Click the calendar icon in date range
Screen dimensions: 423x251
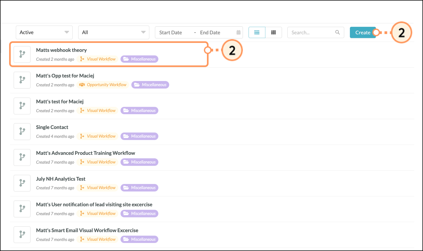[238, 32]
